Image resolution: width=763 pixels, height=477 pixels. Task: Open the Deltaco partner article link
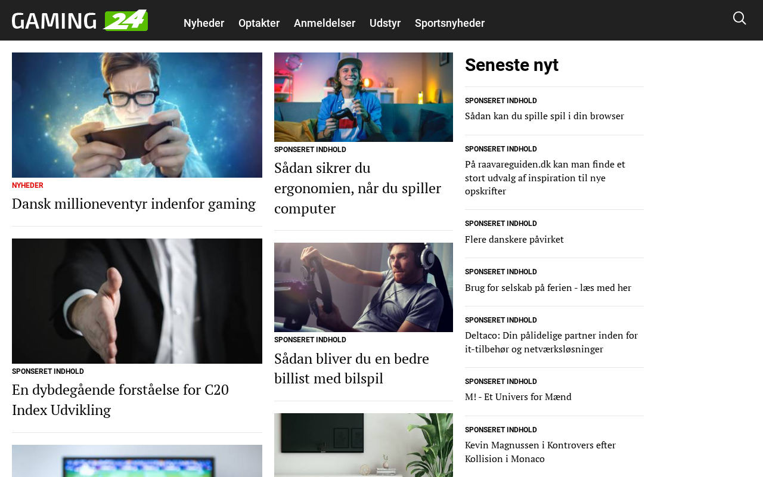click(x=551, y=342)
